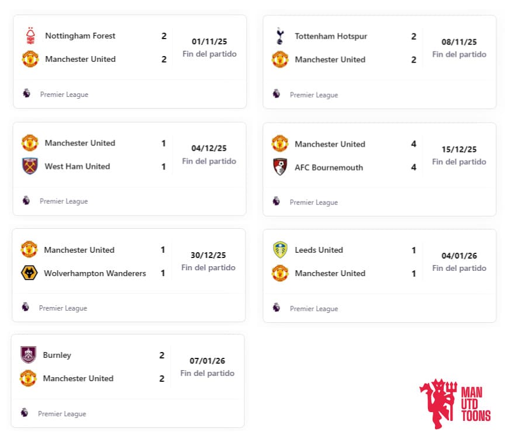
Task: Click the AFC Bournemouth crest icon
Action: point(280,168)
